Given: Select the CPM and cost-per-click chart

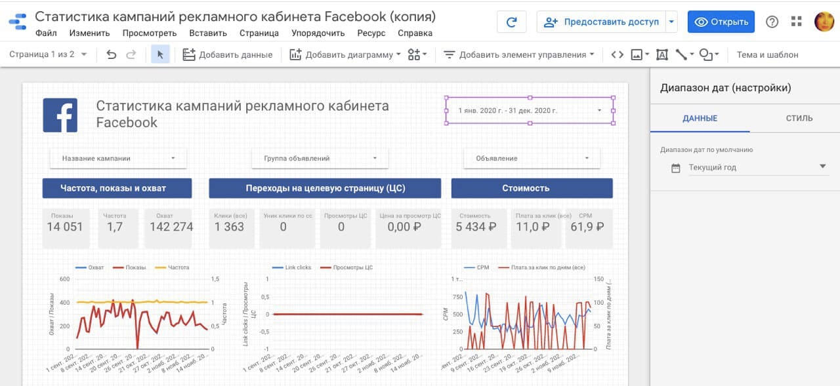Looking at the screenshot, I should 529,318.
